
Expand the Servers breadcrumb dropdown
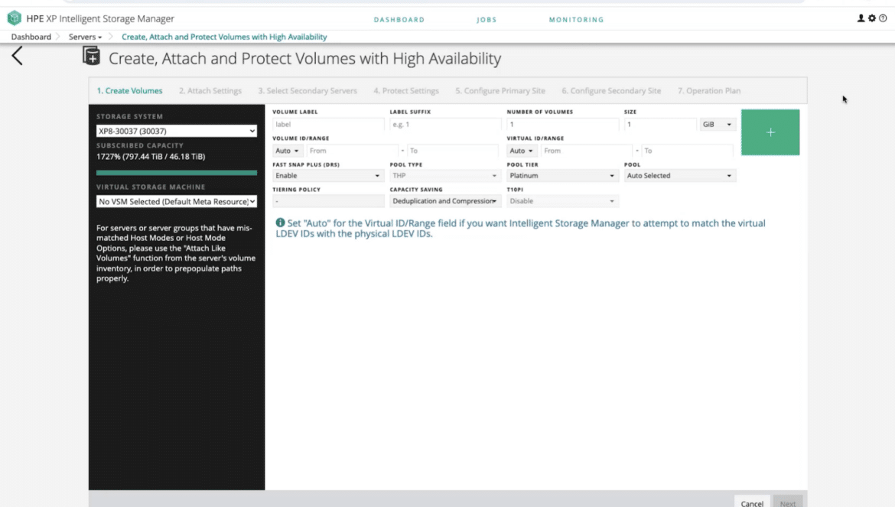[85, 37]
